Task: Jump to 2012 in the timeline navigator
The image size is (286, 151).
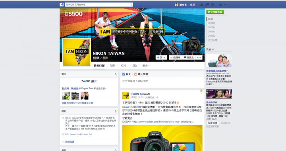Action: tap(212, 31)
